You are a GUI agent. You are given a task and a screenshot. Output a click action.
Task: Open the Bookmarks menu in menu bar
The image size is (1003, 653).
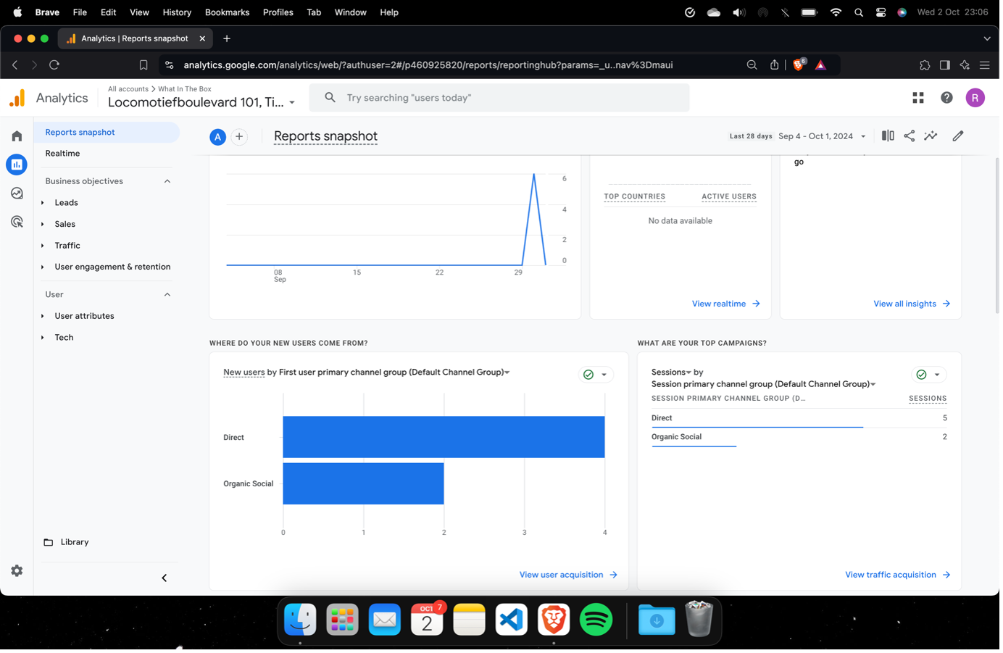point(227,12)
